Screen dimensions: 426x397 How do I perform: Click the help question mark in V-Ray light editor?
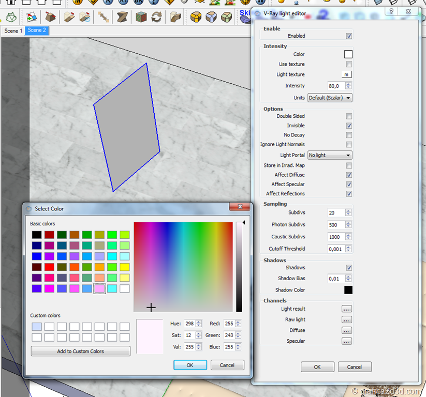coord(392,11)
